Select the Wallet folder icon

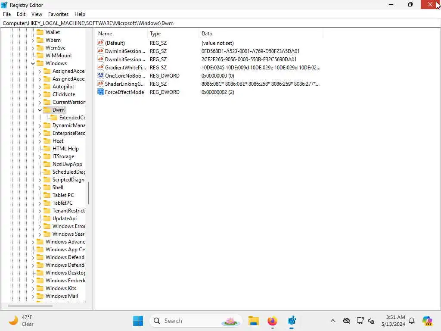pos(40,32)
